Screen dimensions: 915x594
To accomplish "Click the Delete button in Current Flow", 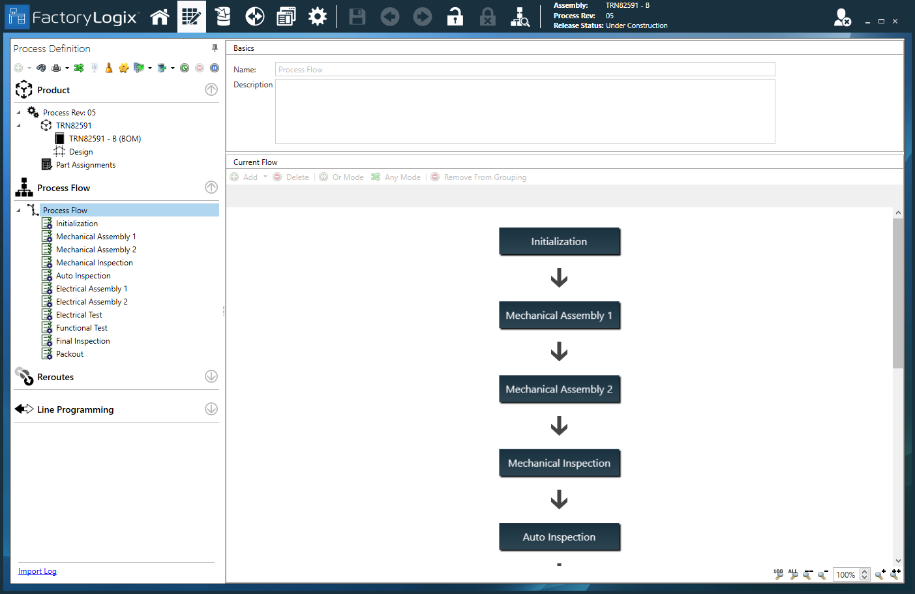I will click(x=290, y=177).
